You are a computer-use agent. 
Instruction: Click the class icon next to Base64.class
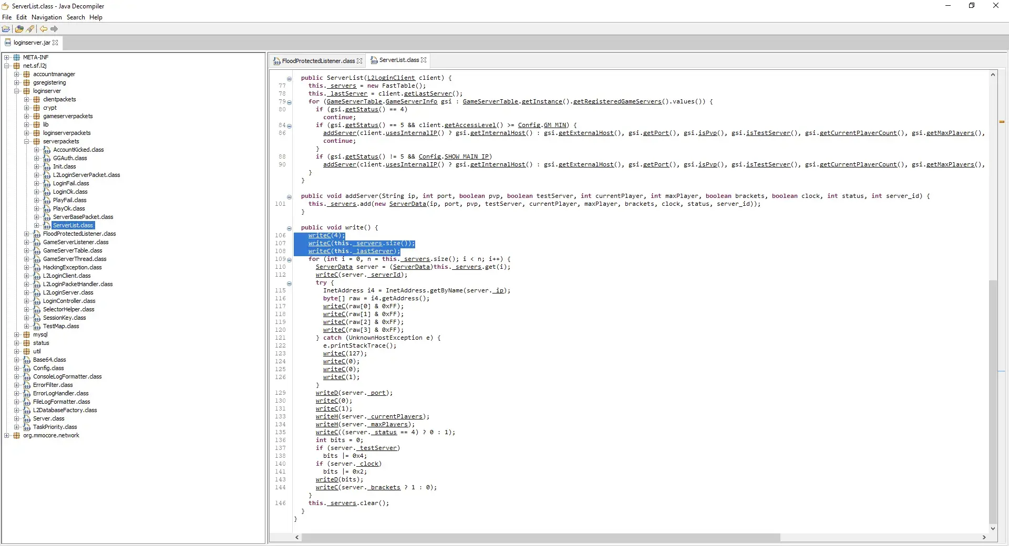[x=27, y=360]
